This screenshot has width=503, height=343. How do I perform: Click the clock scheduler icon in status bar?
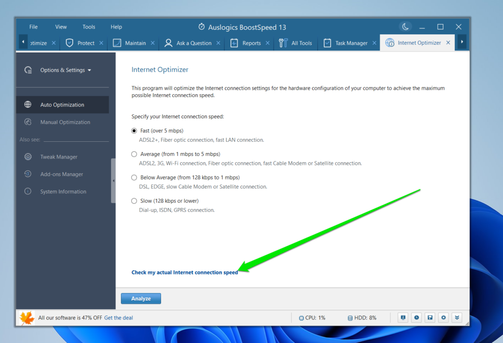coord(416,317)
